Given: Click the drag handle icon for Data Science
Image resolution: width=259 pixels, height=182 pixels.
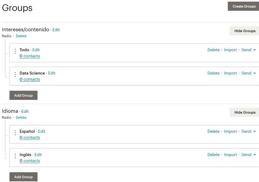Looking at the screenshot, I should (15, 75).
